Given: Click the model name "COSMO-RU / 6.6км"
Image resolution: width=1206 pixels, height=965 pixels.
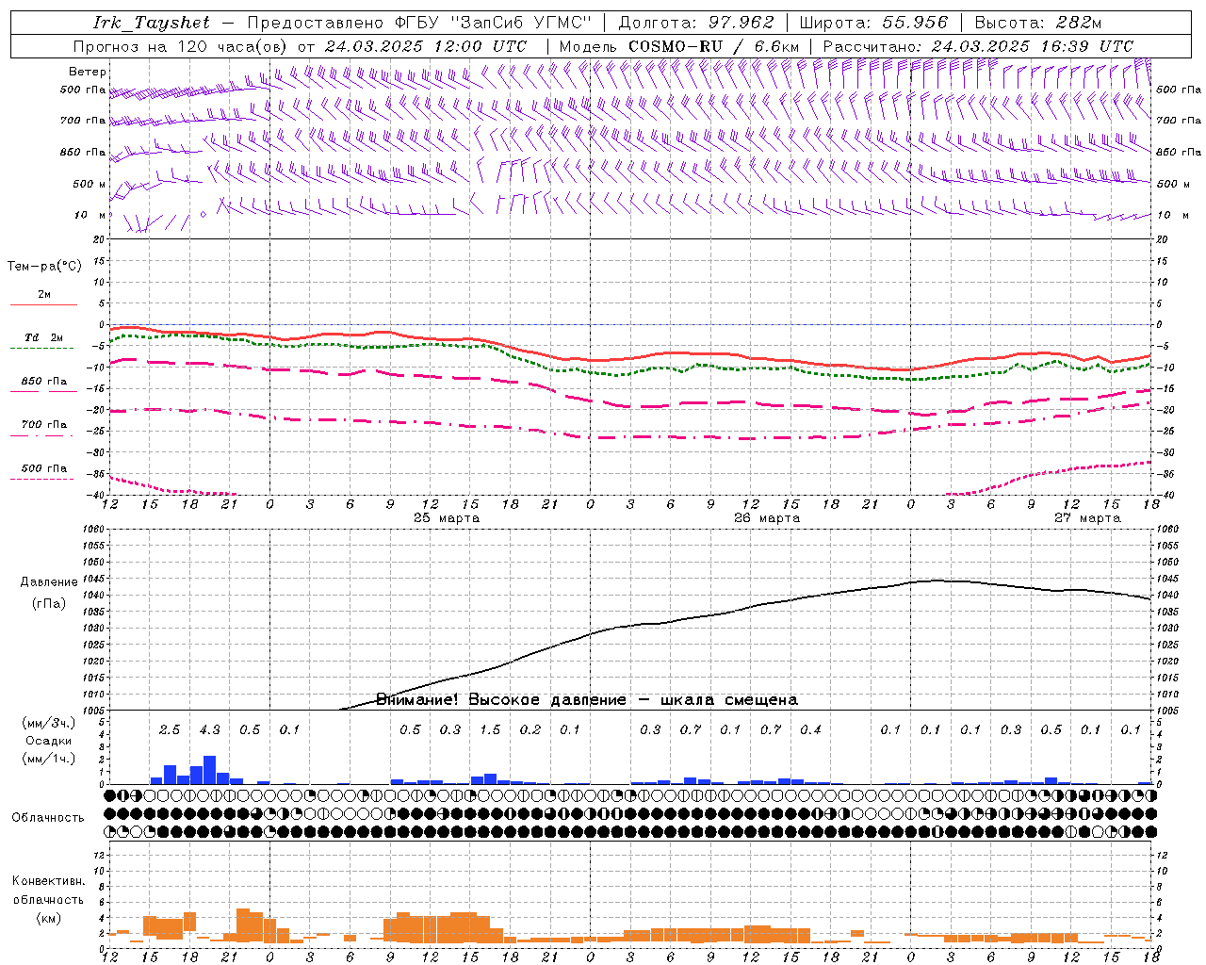Looking at the screenshot, I should [x=713, y=46].
